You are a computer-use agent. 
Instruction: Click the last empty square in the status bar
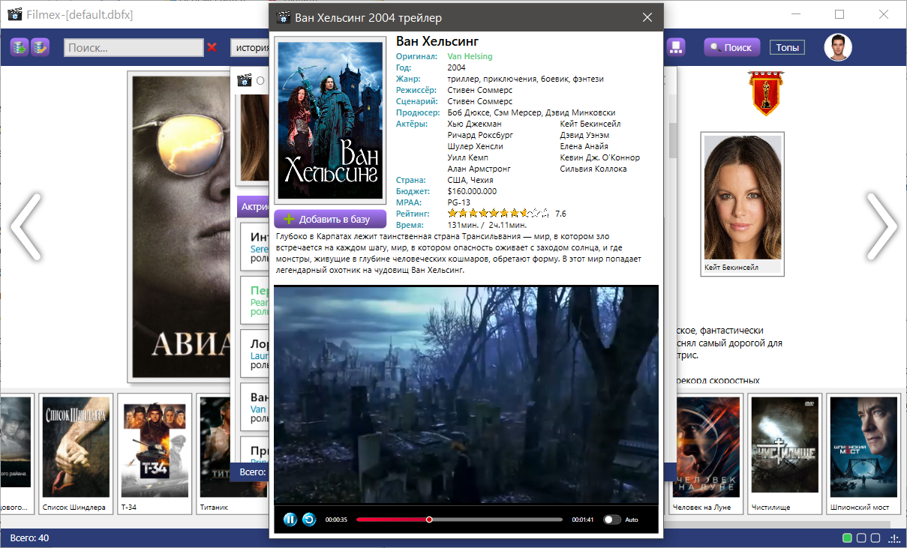point(875,538)
